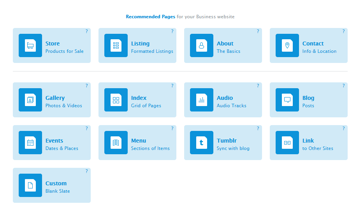
Task: Choose the Tumblr 't' icon
Action: click(202, 143)
